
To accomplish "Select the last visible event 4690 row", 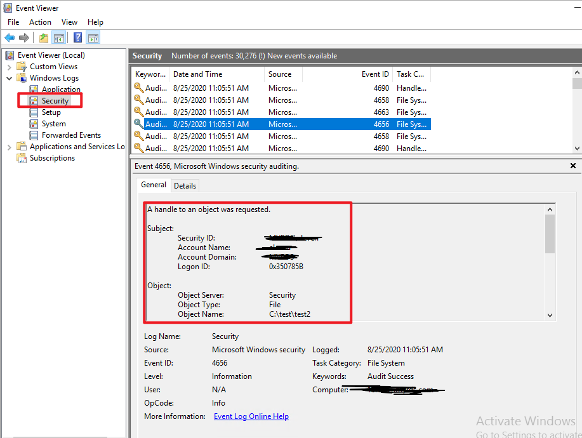I will (x=281, y=149).
